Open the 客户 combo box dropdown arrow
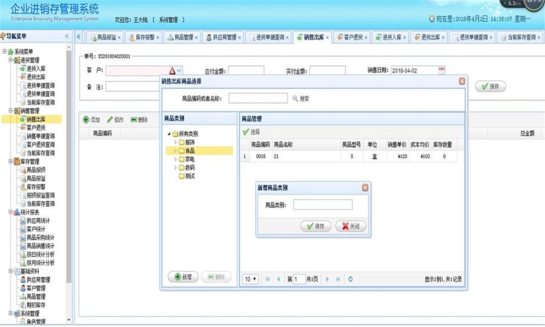 pos(179,71)
